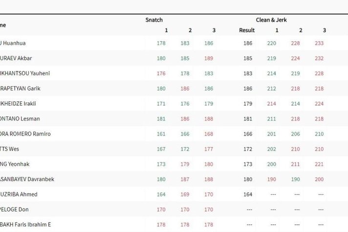
Task: Click attempt 2 header under Clean & Jerk
Action: coord(301,30)
